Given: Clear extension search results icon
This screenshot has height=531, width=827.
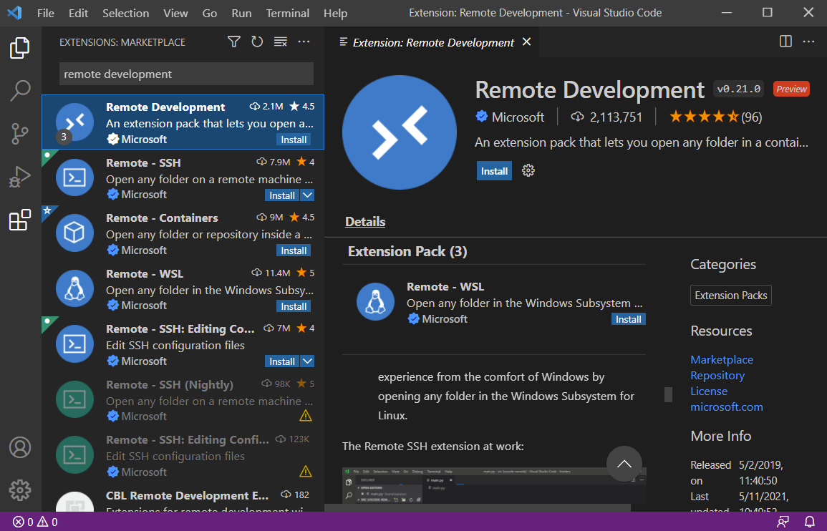Looking at the screenshot, I should (280, 42).
